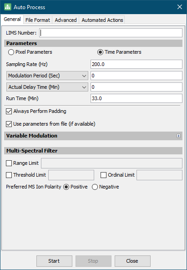The height and width of the screenshot is (270, 187).
Task: Click the Stop button
Action: click(93, 261)
